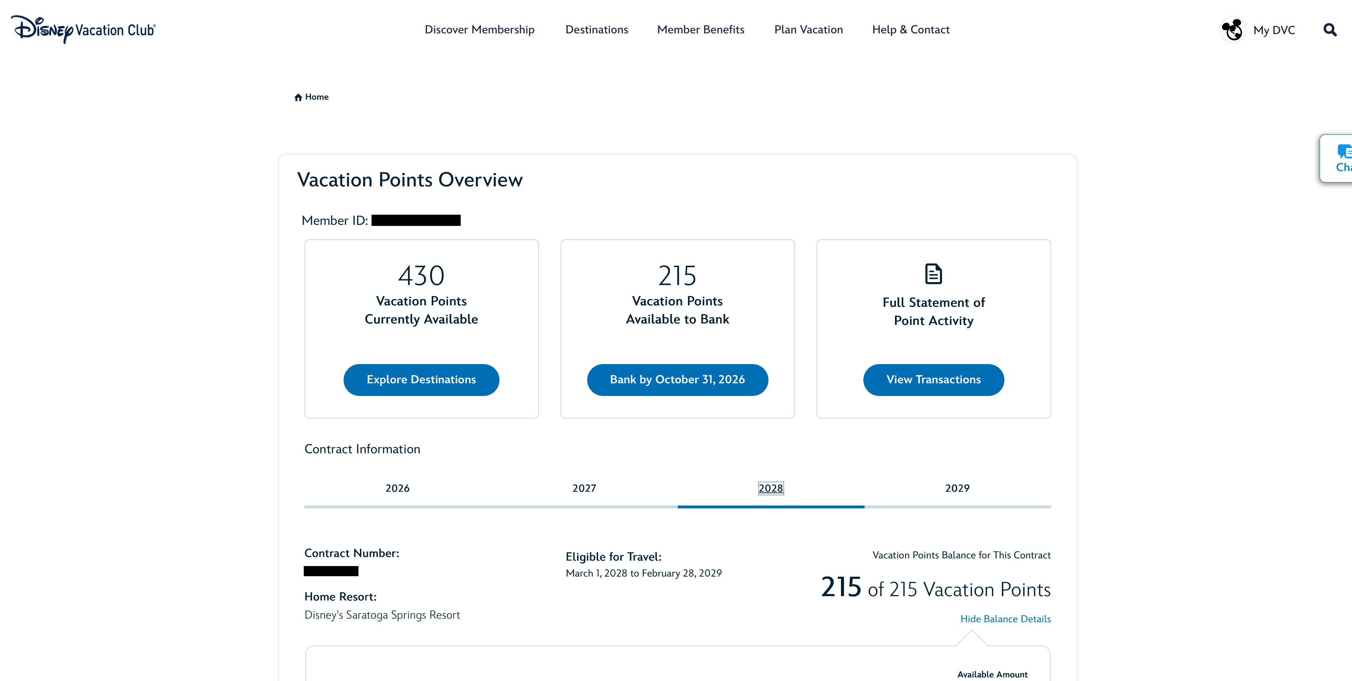Go to Home breadcrumb link
Screen dimensions: 1352x681
pos(316,97)
